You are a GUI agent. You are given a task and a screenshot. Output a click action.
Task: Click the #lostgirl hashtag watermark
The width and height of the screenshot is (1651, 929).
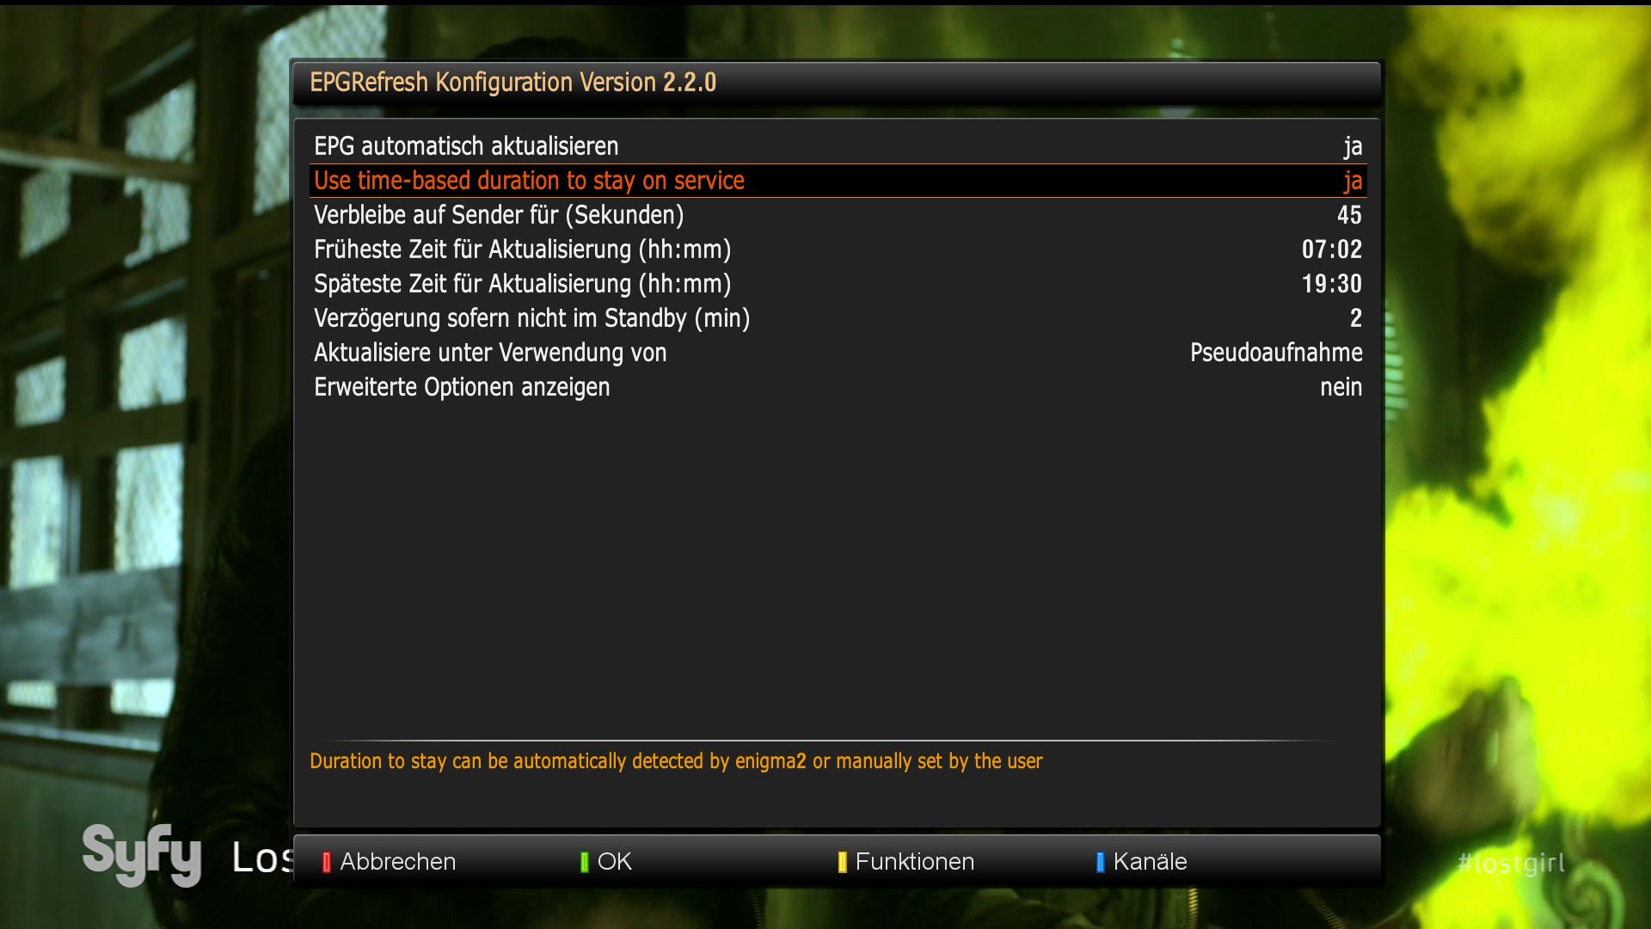tap(1511, 863)
